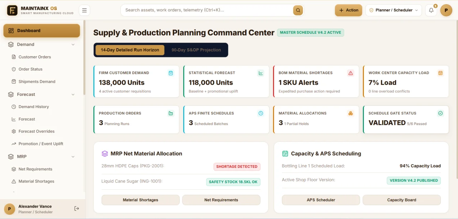Click the Capacity & APS Scheduling calendar icon

coord(285,154)
